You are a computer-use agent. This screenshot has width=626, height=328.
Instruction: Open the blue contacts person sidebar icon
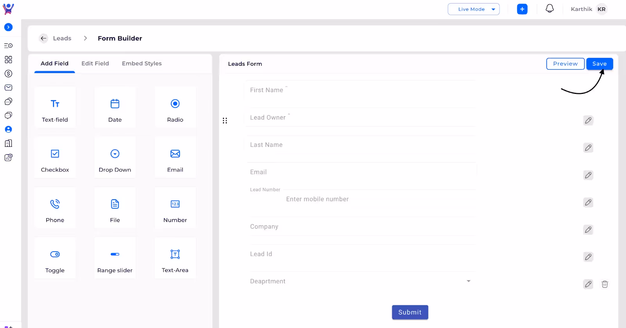(x=8, y=129)
